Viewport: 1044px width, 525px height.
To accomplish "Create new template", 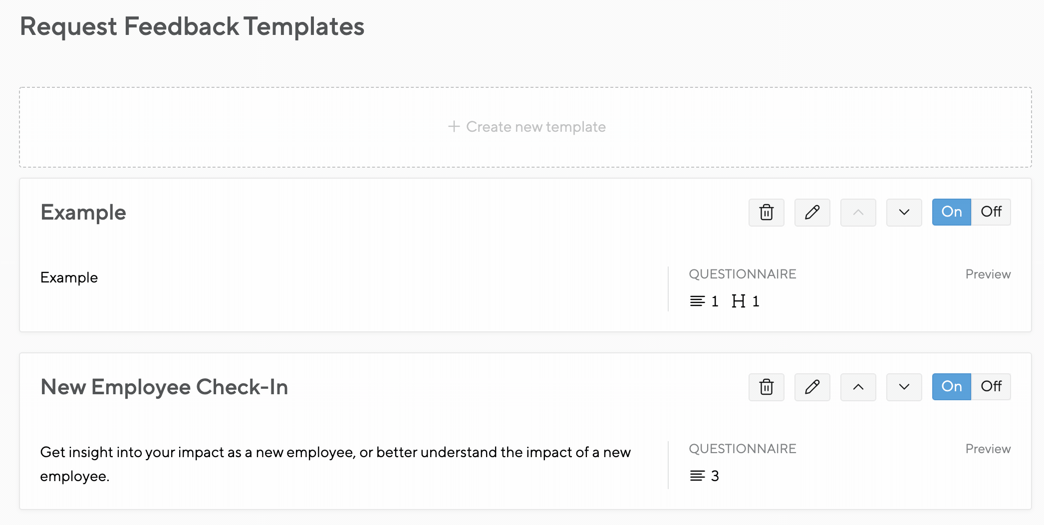I will [525, 127].
